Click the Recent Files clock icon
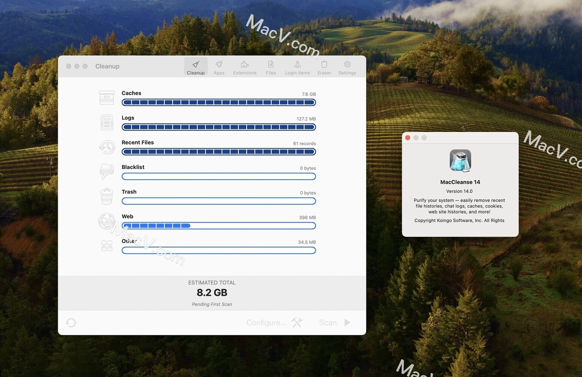582x377 pixels. coord(107,147)
